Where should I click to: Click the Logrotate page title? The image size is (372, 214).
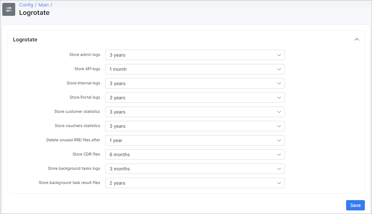[34, 13]
